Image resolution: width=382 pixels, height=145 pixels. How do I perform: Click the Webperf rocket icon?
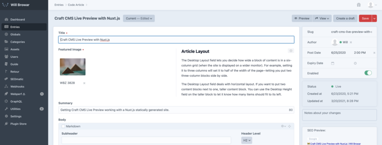click(6, 94)
